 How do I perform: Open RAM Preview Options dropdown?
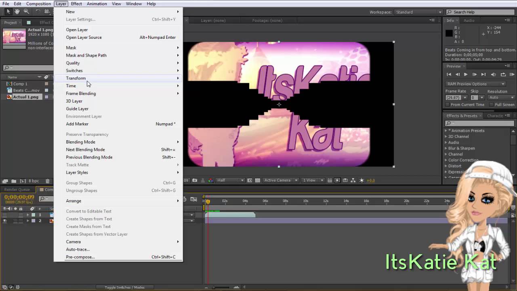point(476,84)
